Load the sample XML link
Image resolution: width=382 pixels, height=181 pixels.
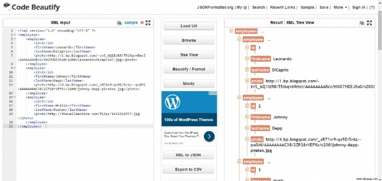pyautogui.click(x=131, y=23)
